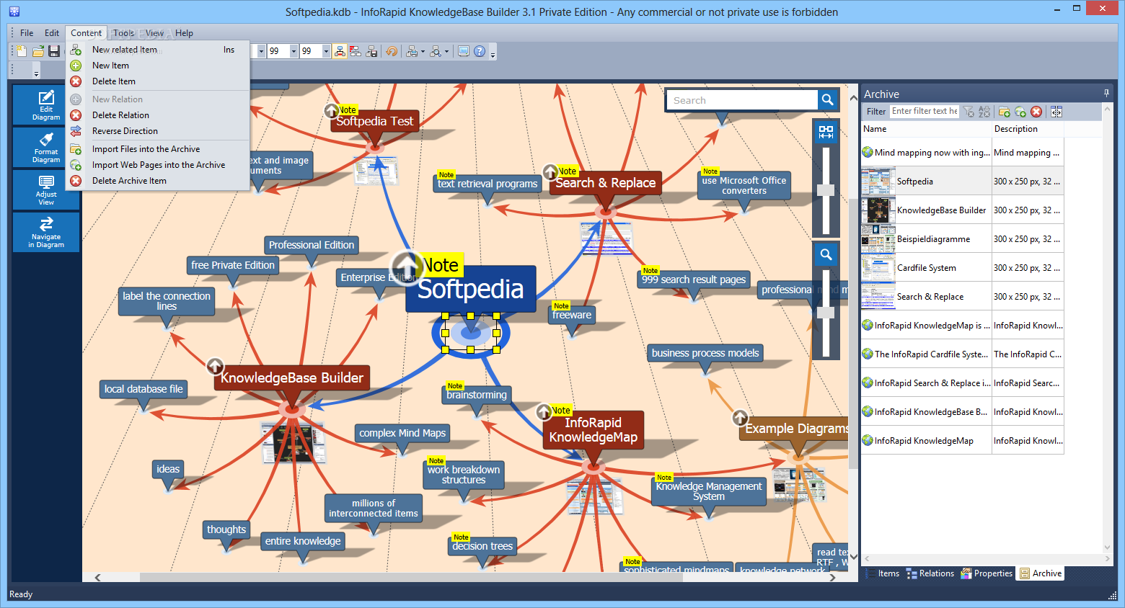Select Edit Diagram mode in sidebar

pos(46,105)
